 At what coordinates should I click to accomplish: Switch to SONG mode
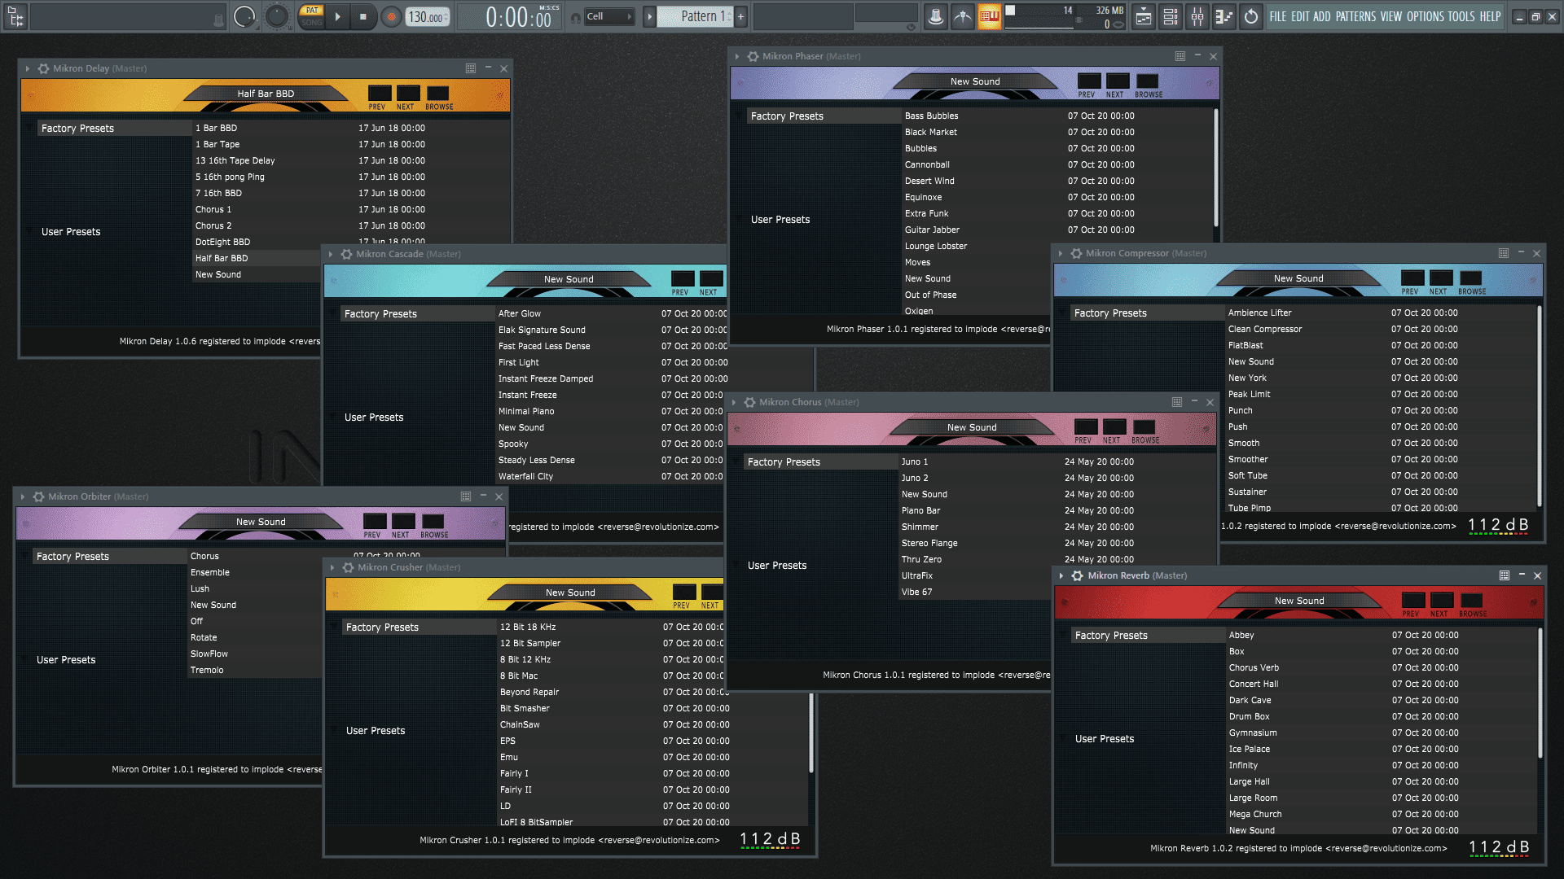pos(312,23)
